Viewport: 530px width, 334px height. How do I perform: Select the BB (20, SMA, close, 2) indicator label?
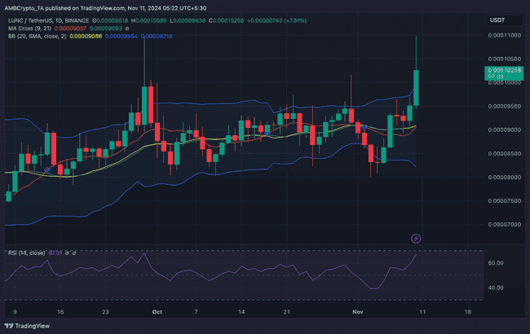(x=38, y=36)
